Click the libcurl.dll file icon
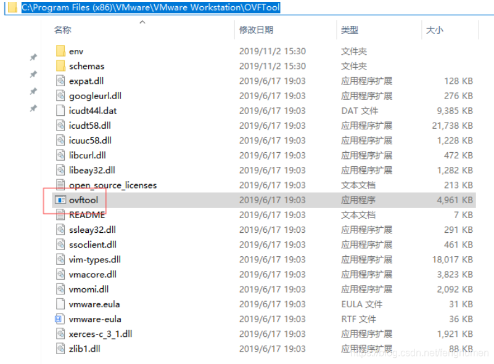The height and width of the screenshot is (364, 494). (60, 155)
